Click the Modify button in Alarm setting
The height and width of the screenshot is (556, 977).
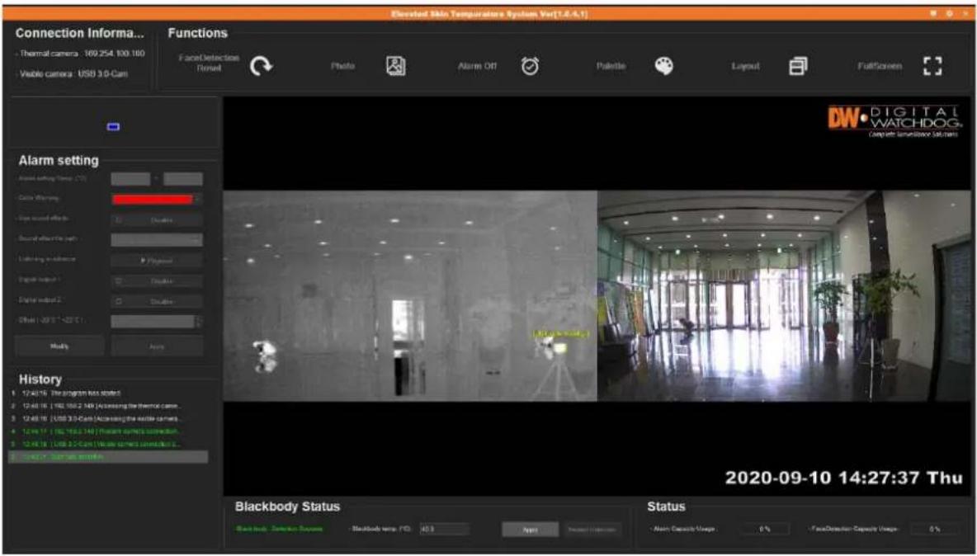click(59, 346)
